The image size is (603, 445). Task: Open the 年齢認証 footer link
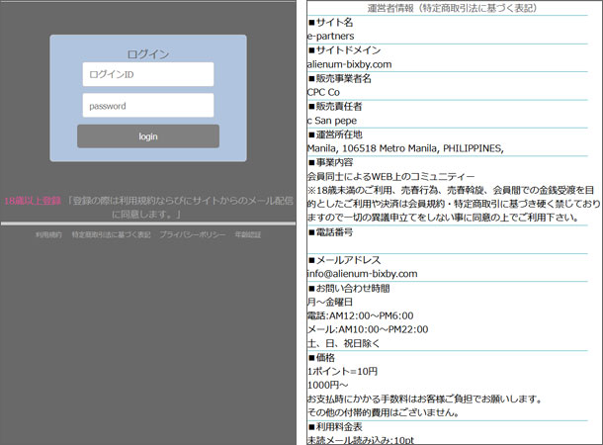point(248,235)
